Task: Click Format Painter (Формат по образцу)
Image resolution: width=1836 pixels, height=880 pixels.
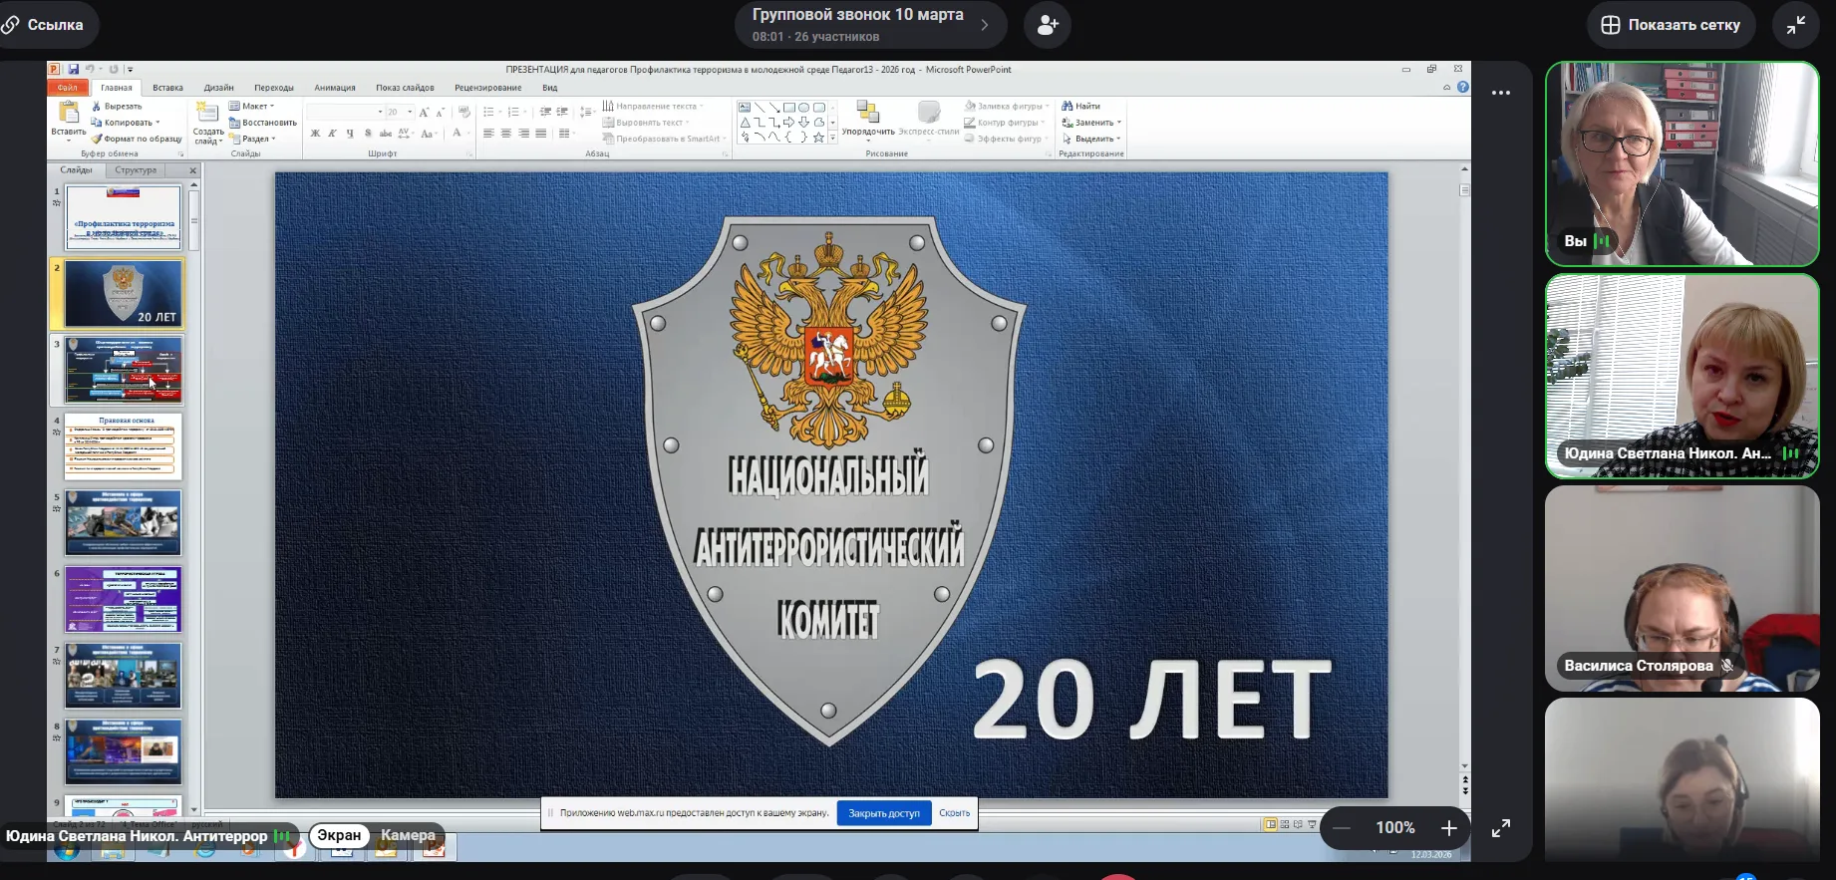Action: [x=137, y=139]
